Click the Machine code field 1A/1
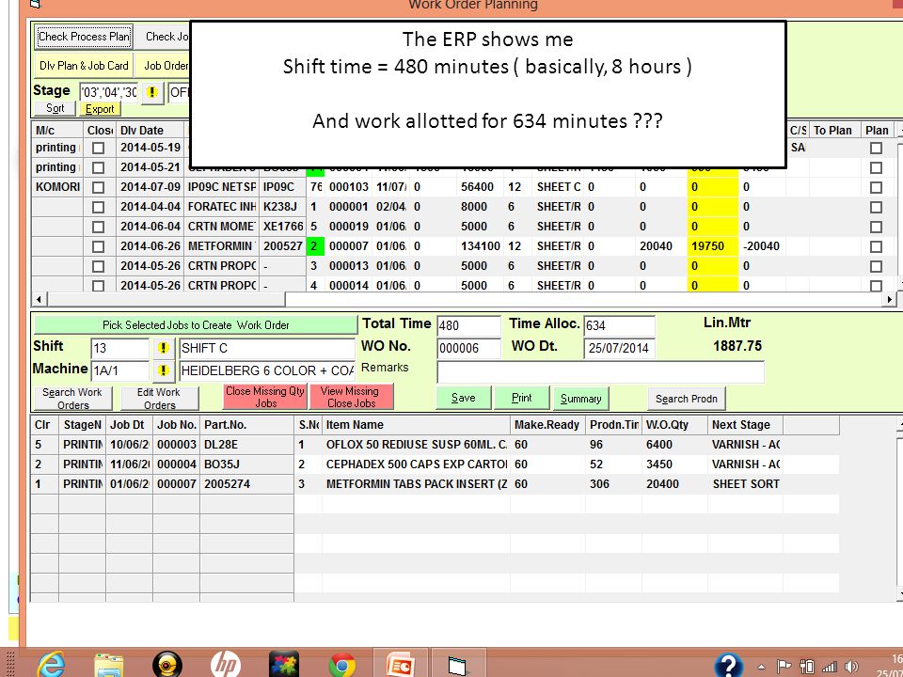Image resolution: width=903 pixels, height=677 pixels. 119,370
